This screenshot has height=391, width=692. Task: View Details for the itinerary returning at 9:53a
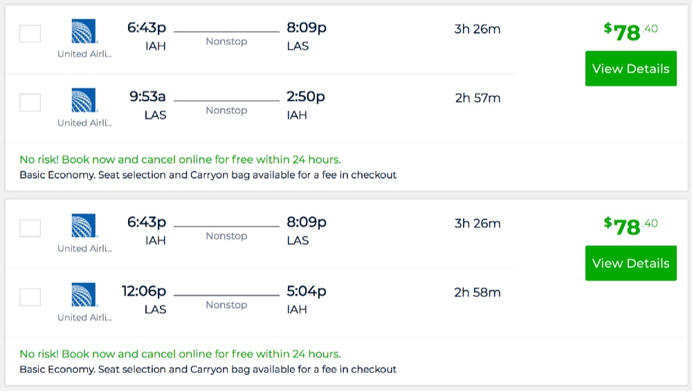click(630, 68)
